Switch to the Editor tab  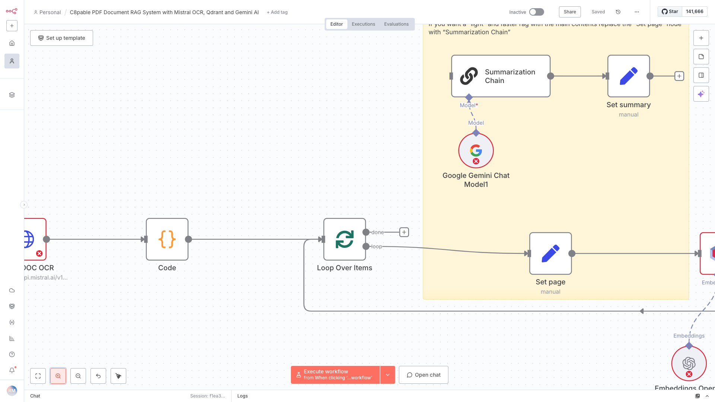[337, 24]
